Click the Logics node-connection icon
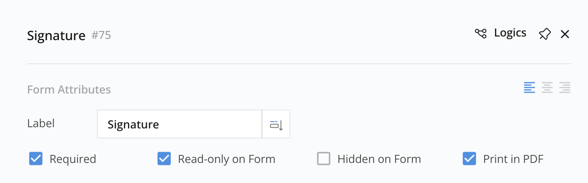The height and width of the screenshot is (183, 588). [x=481, y=34]
